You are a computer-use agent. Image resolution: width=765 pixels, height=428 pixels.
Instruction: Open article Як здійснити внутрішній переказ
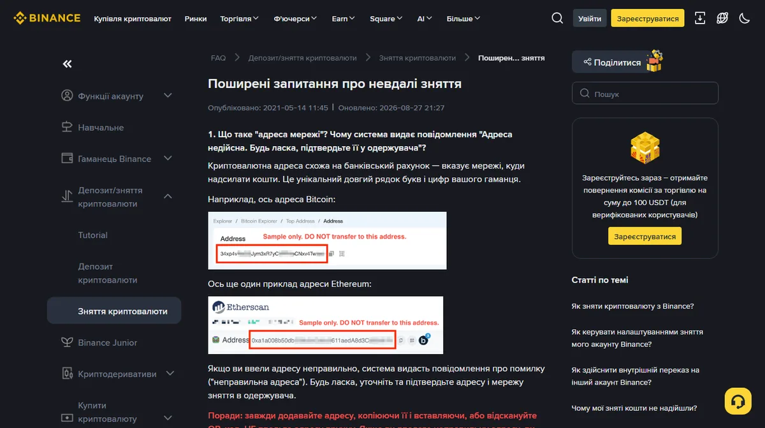pos(636,376)
